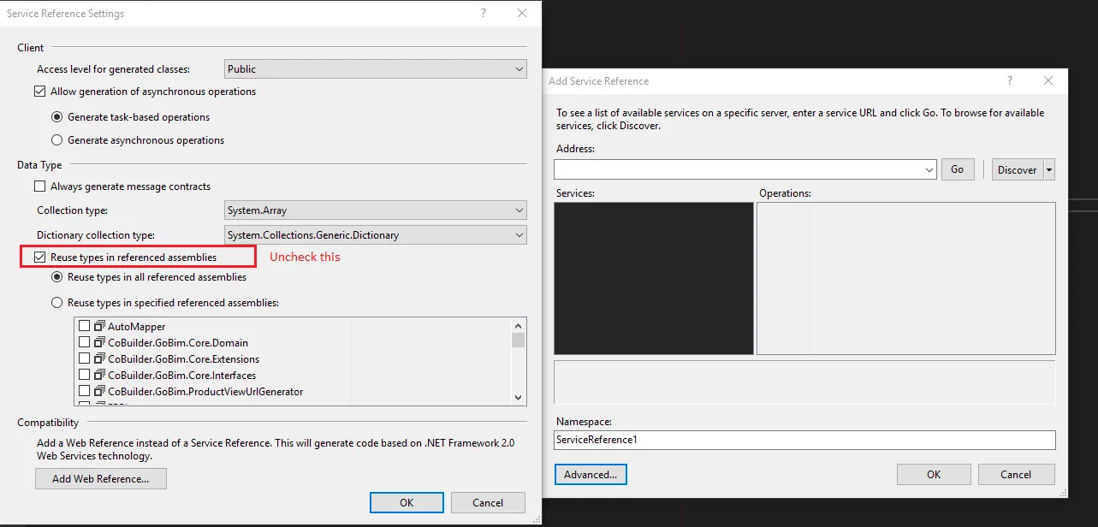Close the Add Service Reference dialog

click(1048, 80)
